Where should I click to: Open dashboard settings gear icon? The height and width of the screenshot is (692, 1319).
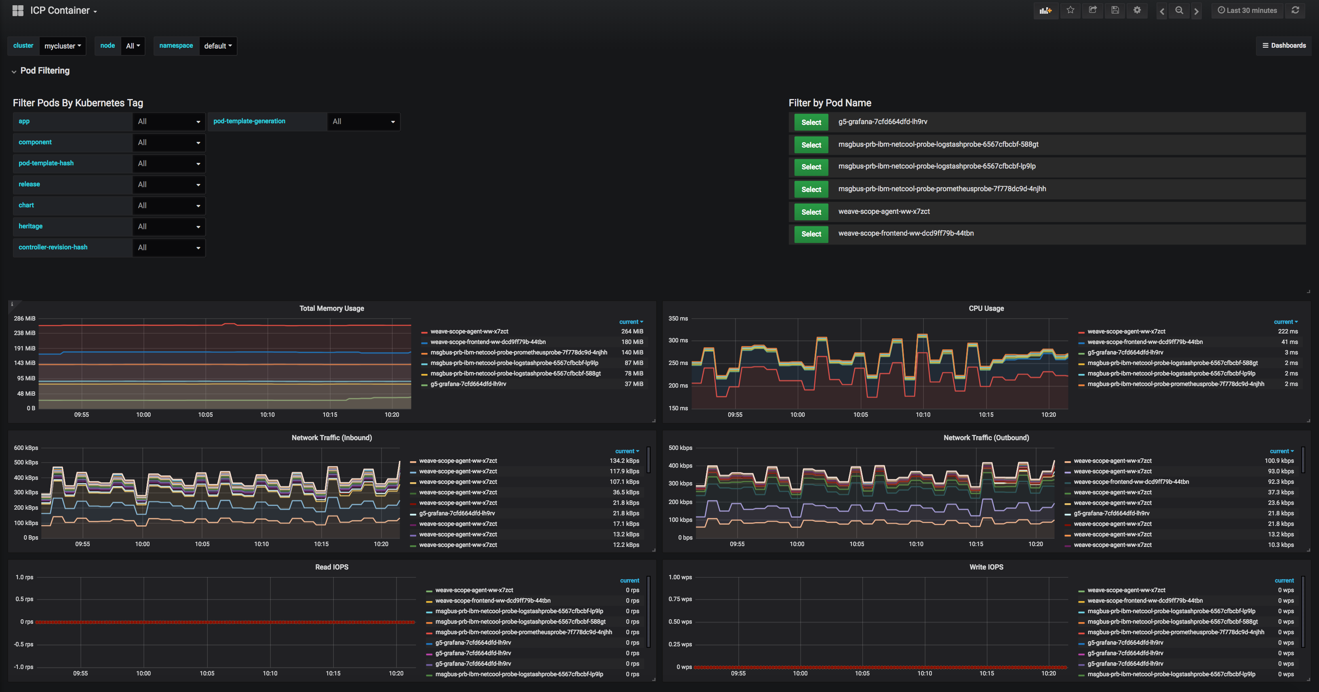pos(1137,10)
